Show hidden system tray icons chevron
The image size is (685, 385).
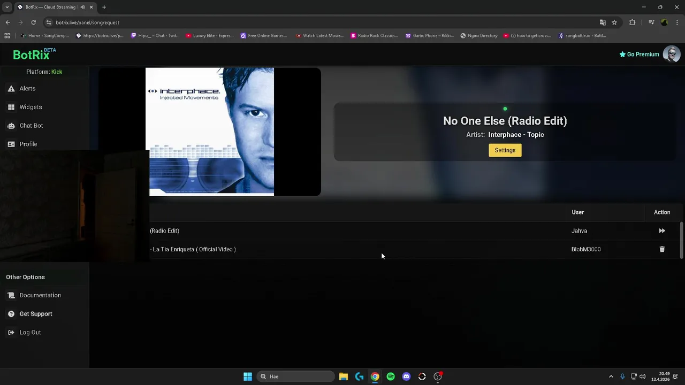(611, 376)
